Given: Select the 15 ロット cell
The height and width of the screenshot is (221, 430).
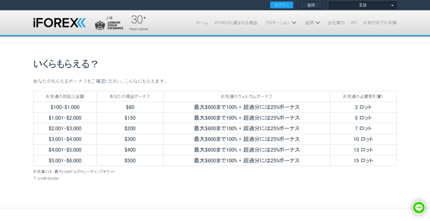Looking at the screenshot, I should 363,161.
